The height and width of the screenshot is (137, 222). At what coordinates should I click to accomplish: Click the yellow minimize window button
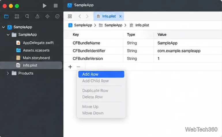point(11,6)
